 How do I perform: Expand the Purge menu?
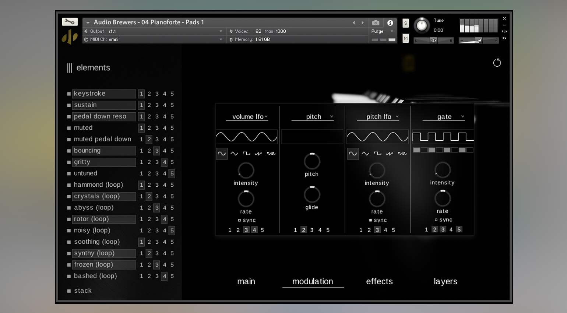tap(383, 31)
